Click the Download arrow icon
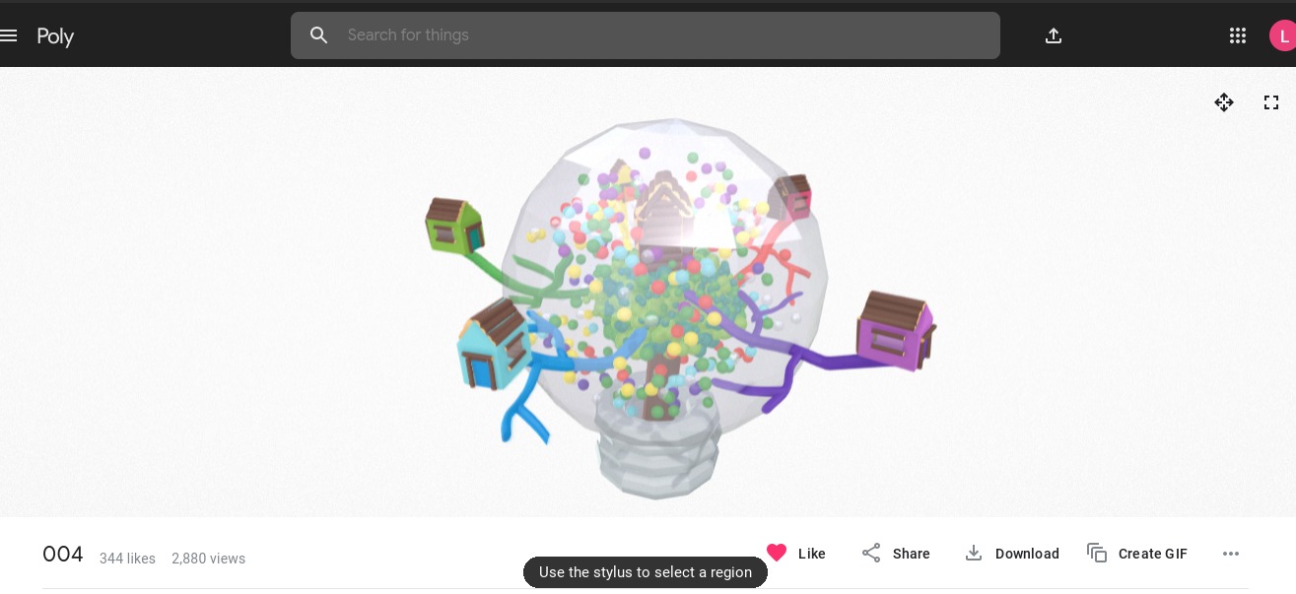The height and width of the screenshot is (594, 1296). pos(974,553)
